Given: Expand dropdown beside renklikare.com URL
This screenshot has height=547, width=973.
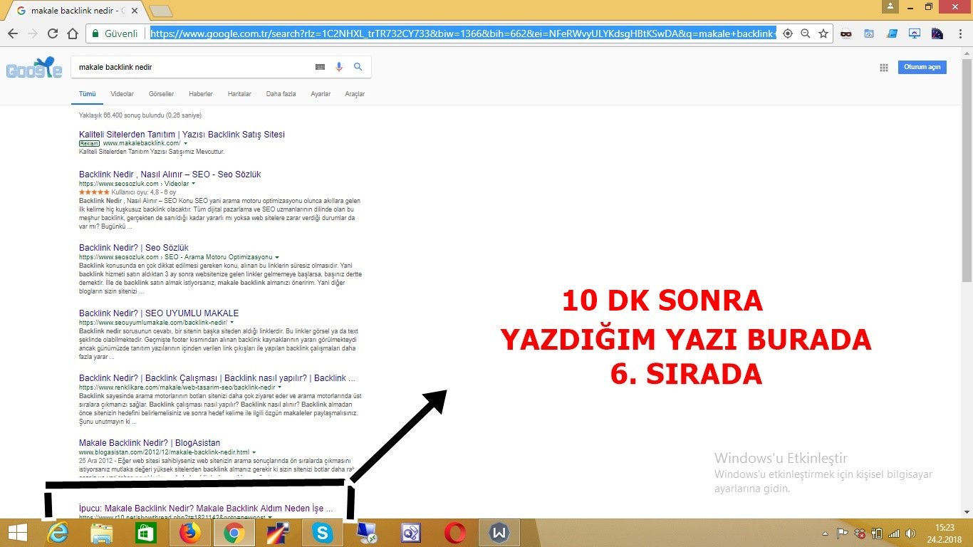Looking at the screenshot, I should [x=280, y=387].
